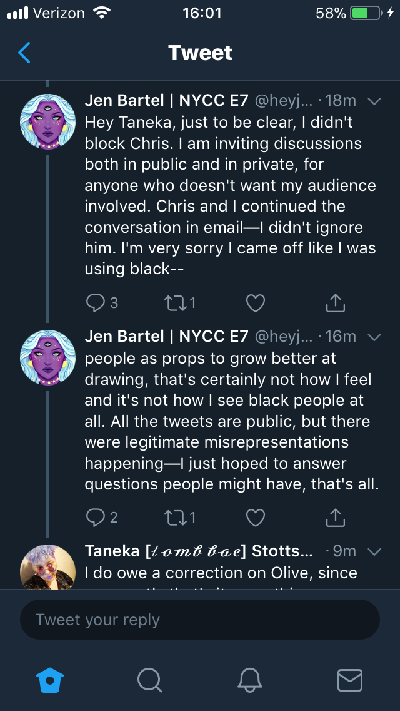Go to the Home tab

click(x=50, y=680)
